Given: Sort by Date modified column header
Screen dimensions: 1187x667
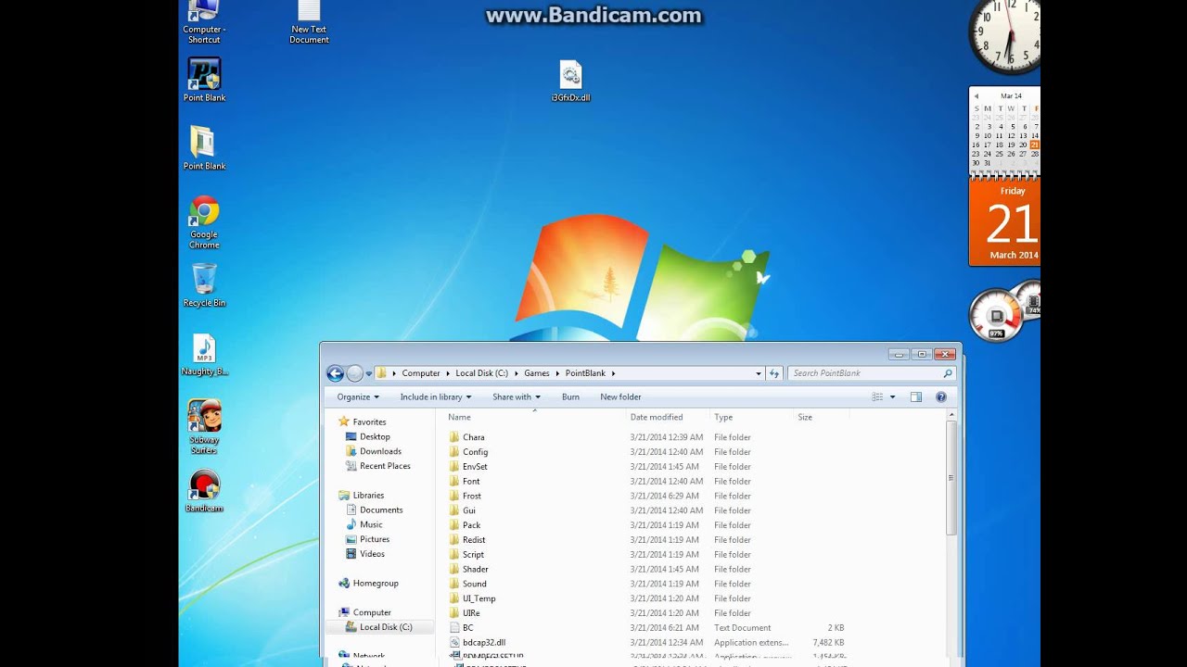Looking at the screenshot, I should [x=668, y=417].
